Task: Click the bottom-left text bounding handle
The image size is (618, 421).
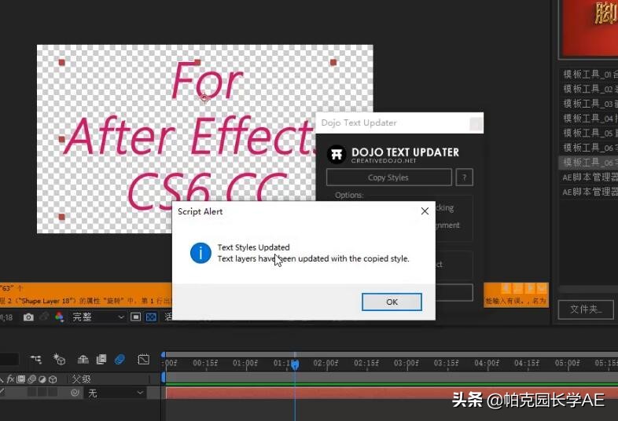Action: [x=61, y=217]
